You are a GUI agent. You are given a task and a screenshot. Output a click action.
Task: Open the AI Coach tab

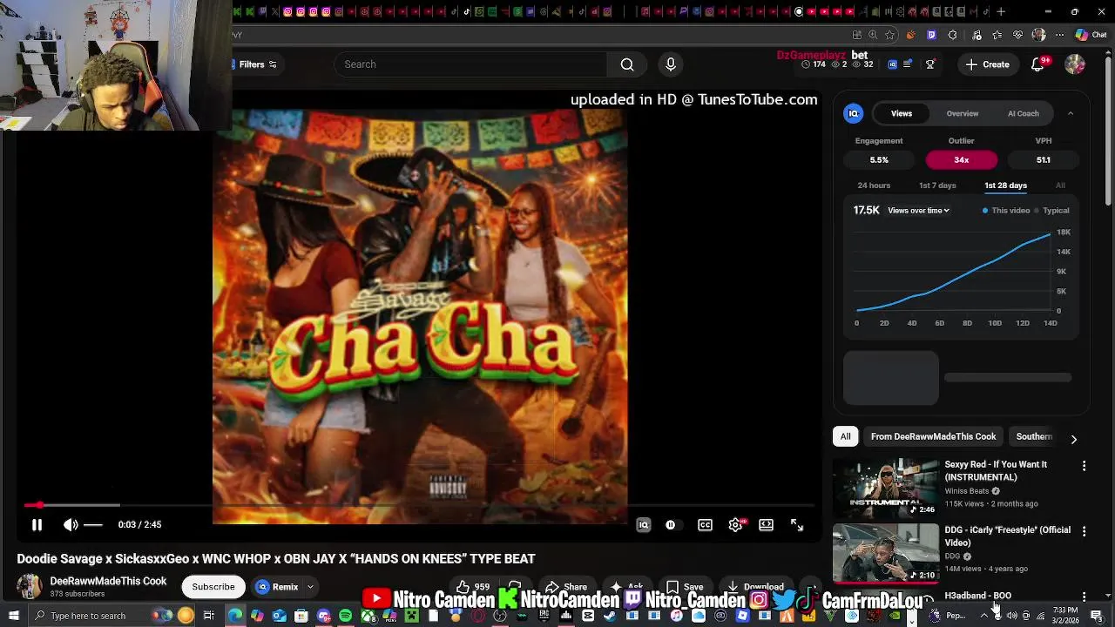click(1024, 113)
